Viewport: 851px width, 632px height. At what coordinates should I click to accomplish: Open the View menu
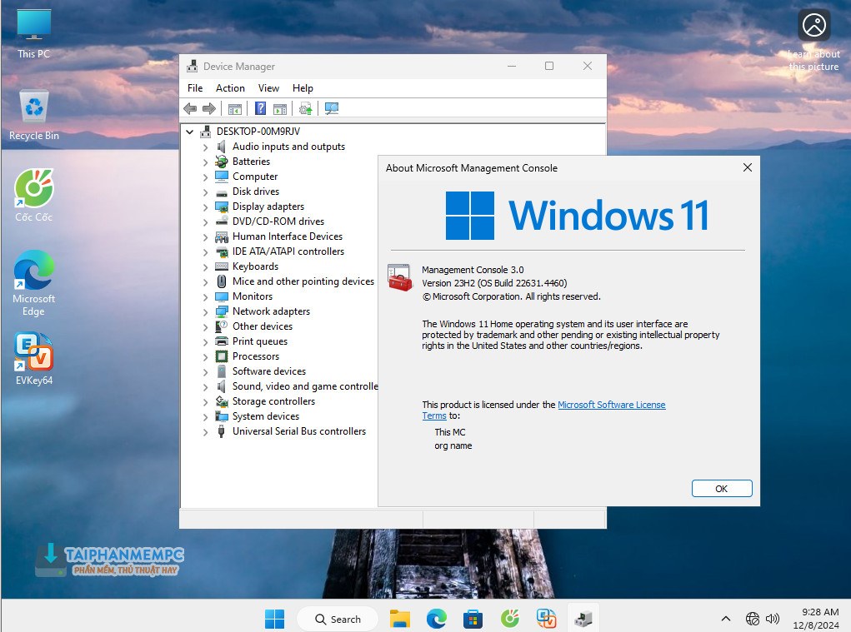268,88
